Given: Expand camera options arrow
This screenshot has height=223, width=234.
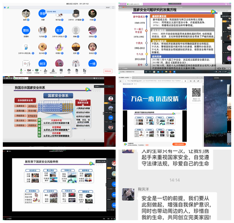Looking at the screenshot, I should point(32,70).
